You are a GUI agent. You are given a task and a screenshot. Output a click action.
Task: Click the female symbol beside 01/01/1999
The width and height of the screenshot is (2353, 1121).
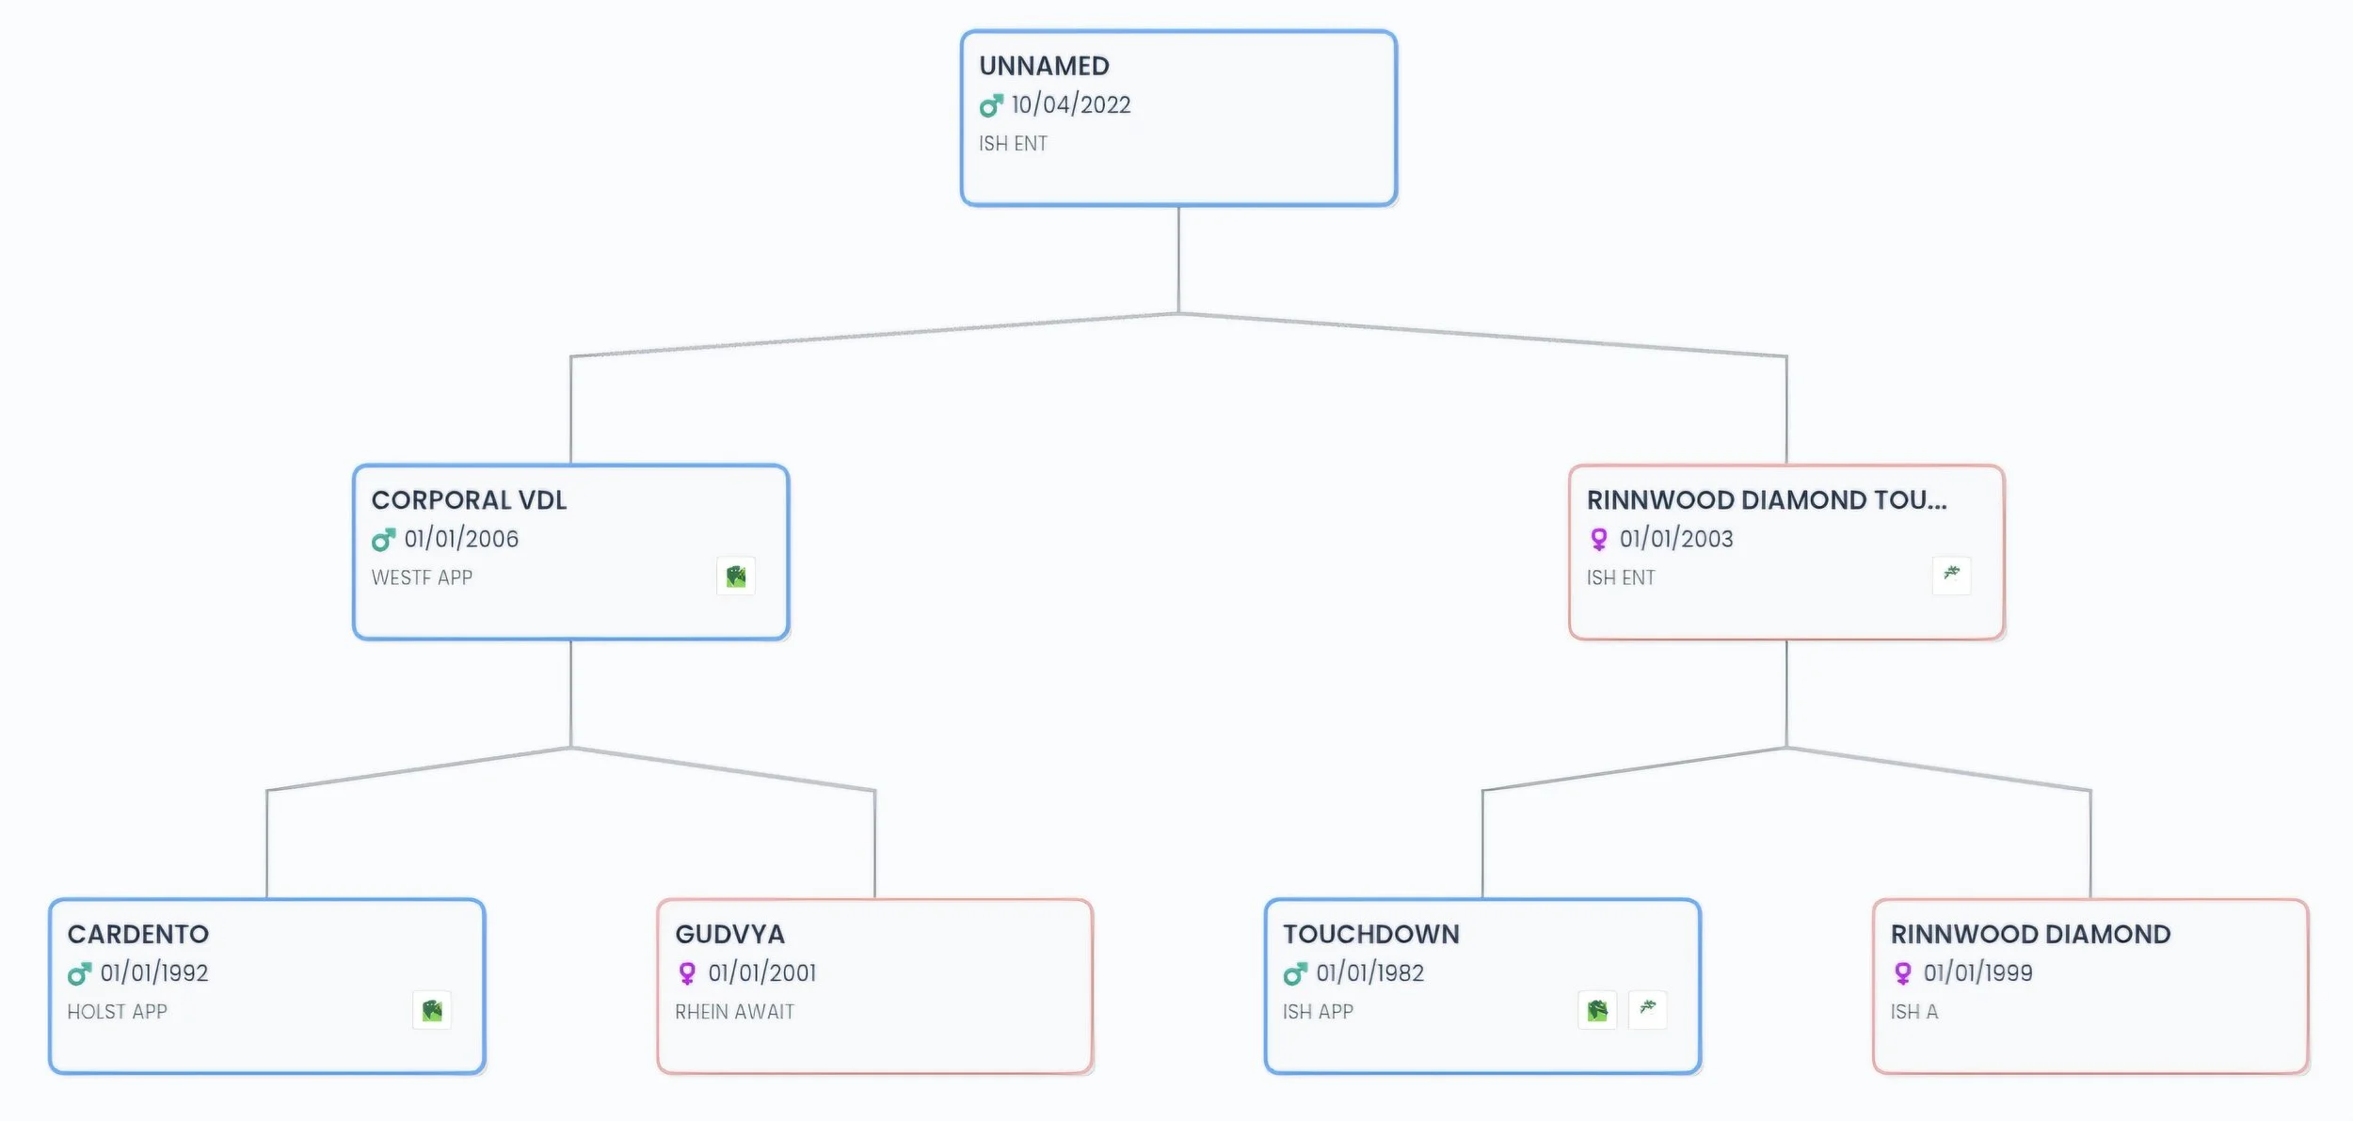pos(1903,973)
